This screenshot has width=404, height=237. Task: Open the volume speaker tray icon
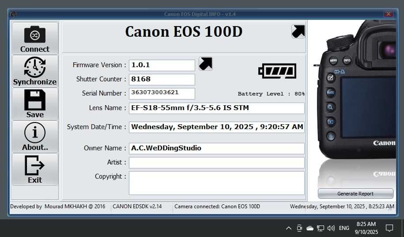click(x=331, y=228)
